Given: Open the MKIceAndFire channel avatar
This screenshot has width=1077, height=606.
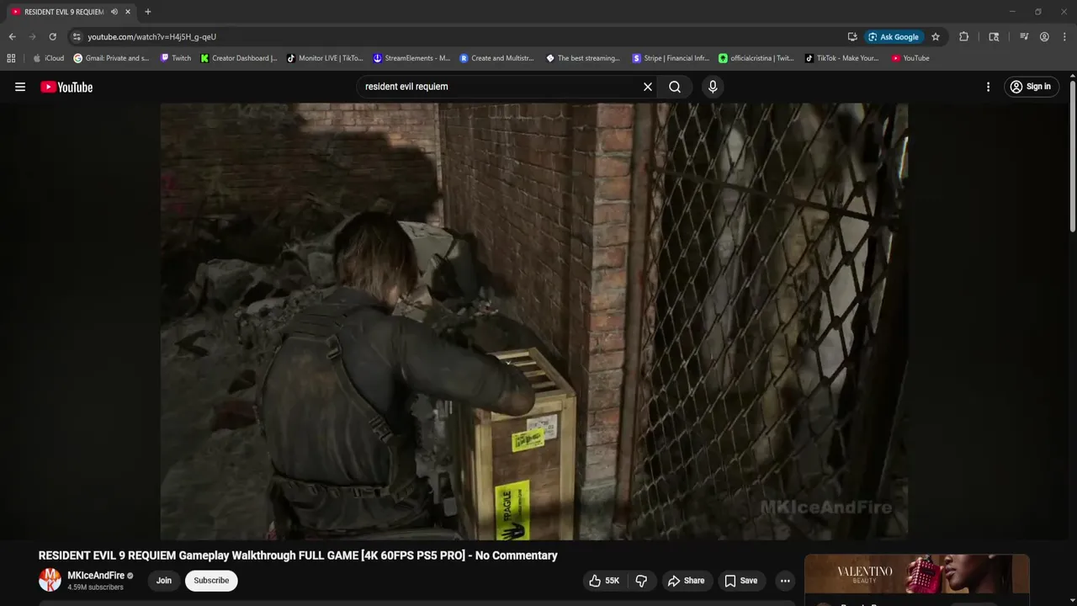Looking at the screenshot, I should tap(50, 580).
